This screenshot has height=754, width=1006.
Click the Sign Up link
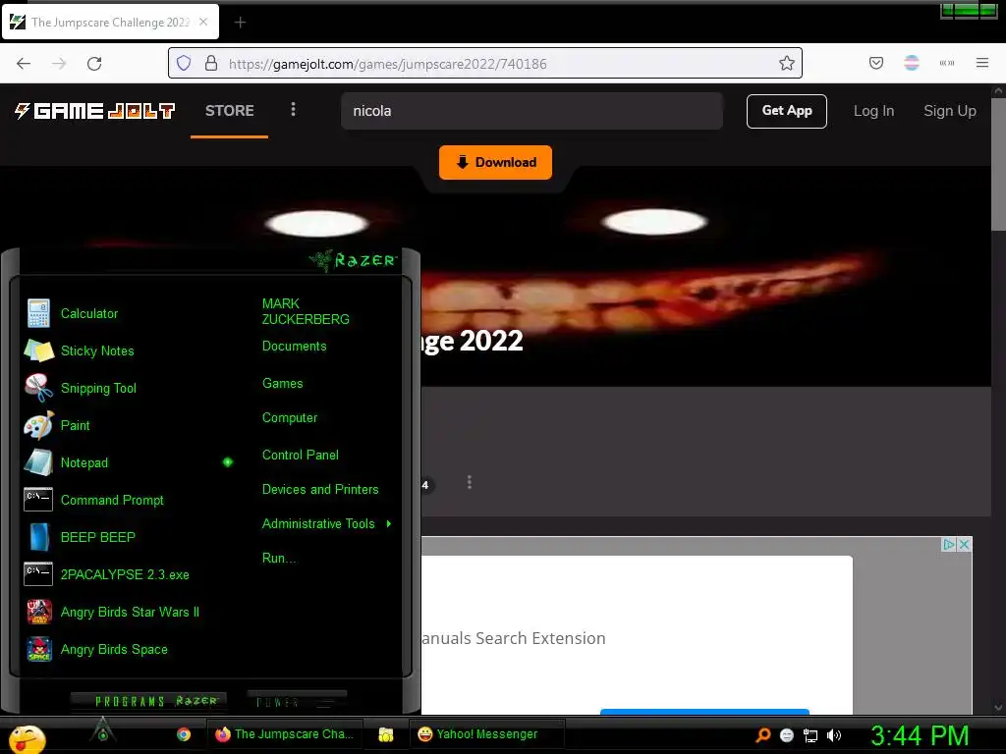click(x=950, y=111)
